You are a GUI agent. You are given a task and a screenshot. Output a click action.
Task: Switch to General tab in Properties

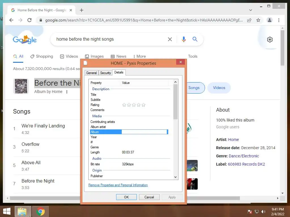(x=91, y=73)
